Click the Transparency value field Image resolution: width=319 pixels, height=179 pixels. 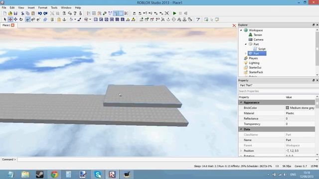[x=300, y=124]
